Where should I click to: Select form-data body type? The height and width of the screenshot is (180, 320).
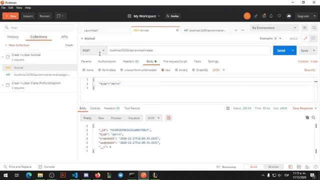tap(106, 70)
